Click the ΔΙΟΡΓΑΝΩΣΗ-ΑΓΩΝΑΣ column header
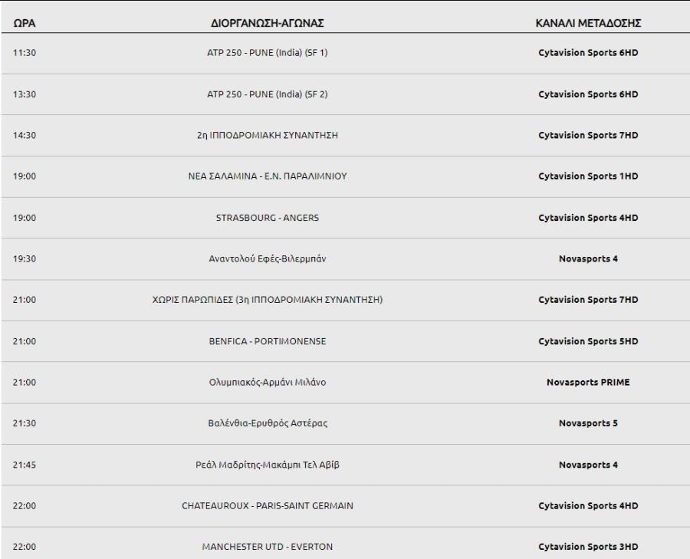The image size is (690, 559). pos(267,23)
